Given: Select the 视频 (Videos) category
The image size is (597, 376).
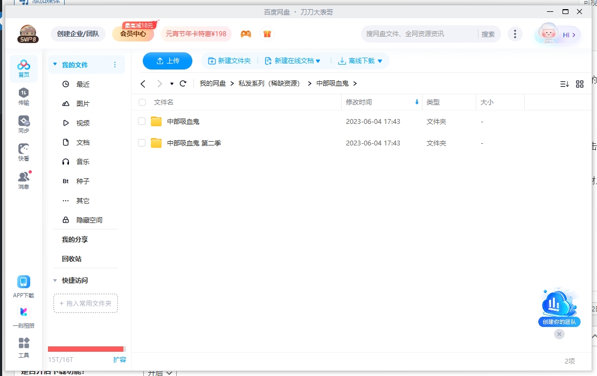Looking at the screenshot, I should pos(82,123).
